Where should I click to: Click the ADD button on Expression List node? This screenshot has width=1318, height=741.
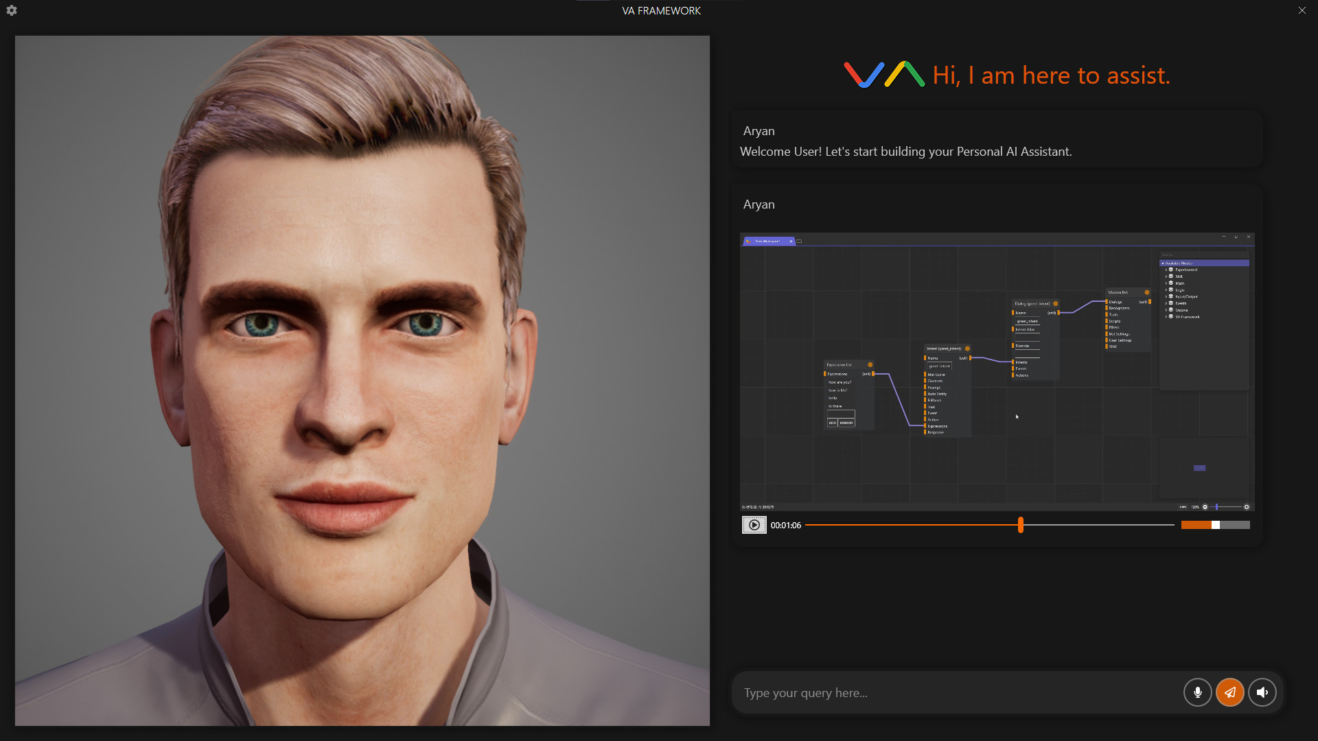click(x=833, y=423)
